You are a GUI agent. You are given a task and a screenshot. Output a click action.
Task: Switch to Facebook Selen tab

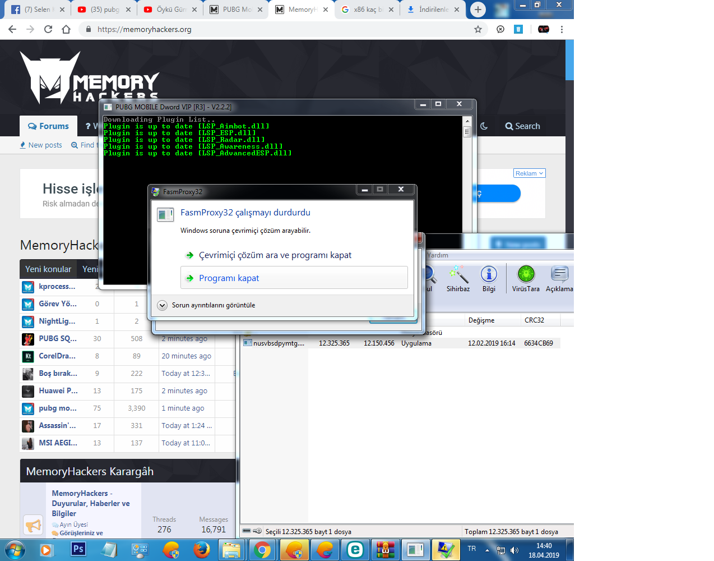pos(39,10)
